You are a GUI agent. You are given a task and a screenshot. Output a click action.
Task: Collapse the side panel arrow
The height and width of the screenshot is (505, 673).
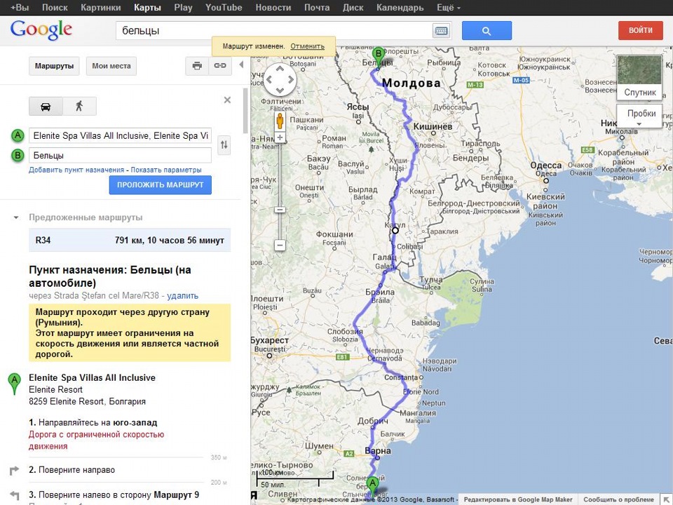point(241,65)
